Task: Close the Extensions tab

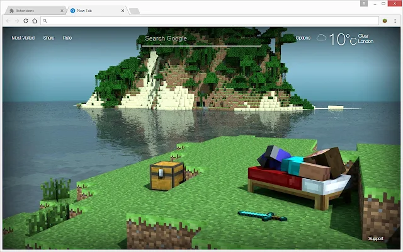Action: pos(62,11)
